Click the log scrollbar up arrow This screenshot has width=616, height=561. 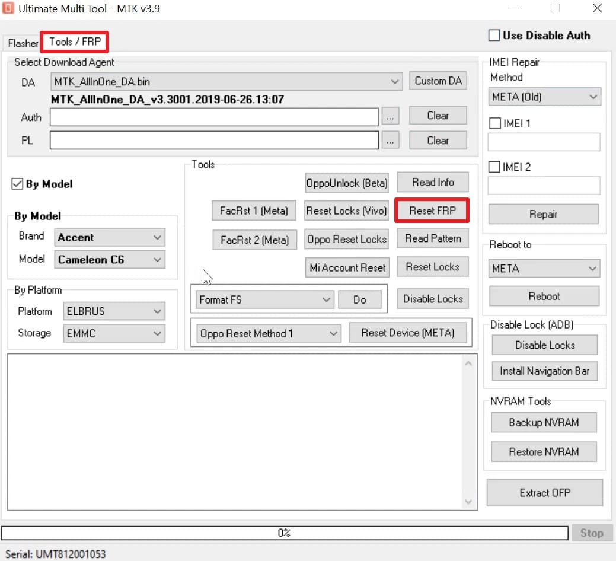coord(468,364)
